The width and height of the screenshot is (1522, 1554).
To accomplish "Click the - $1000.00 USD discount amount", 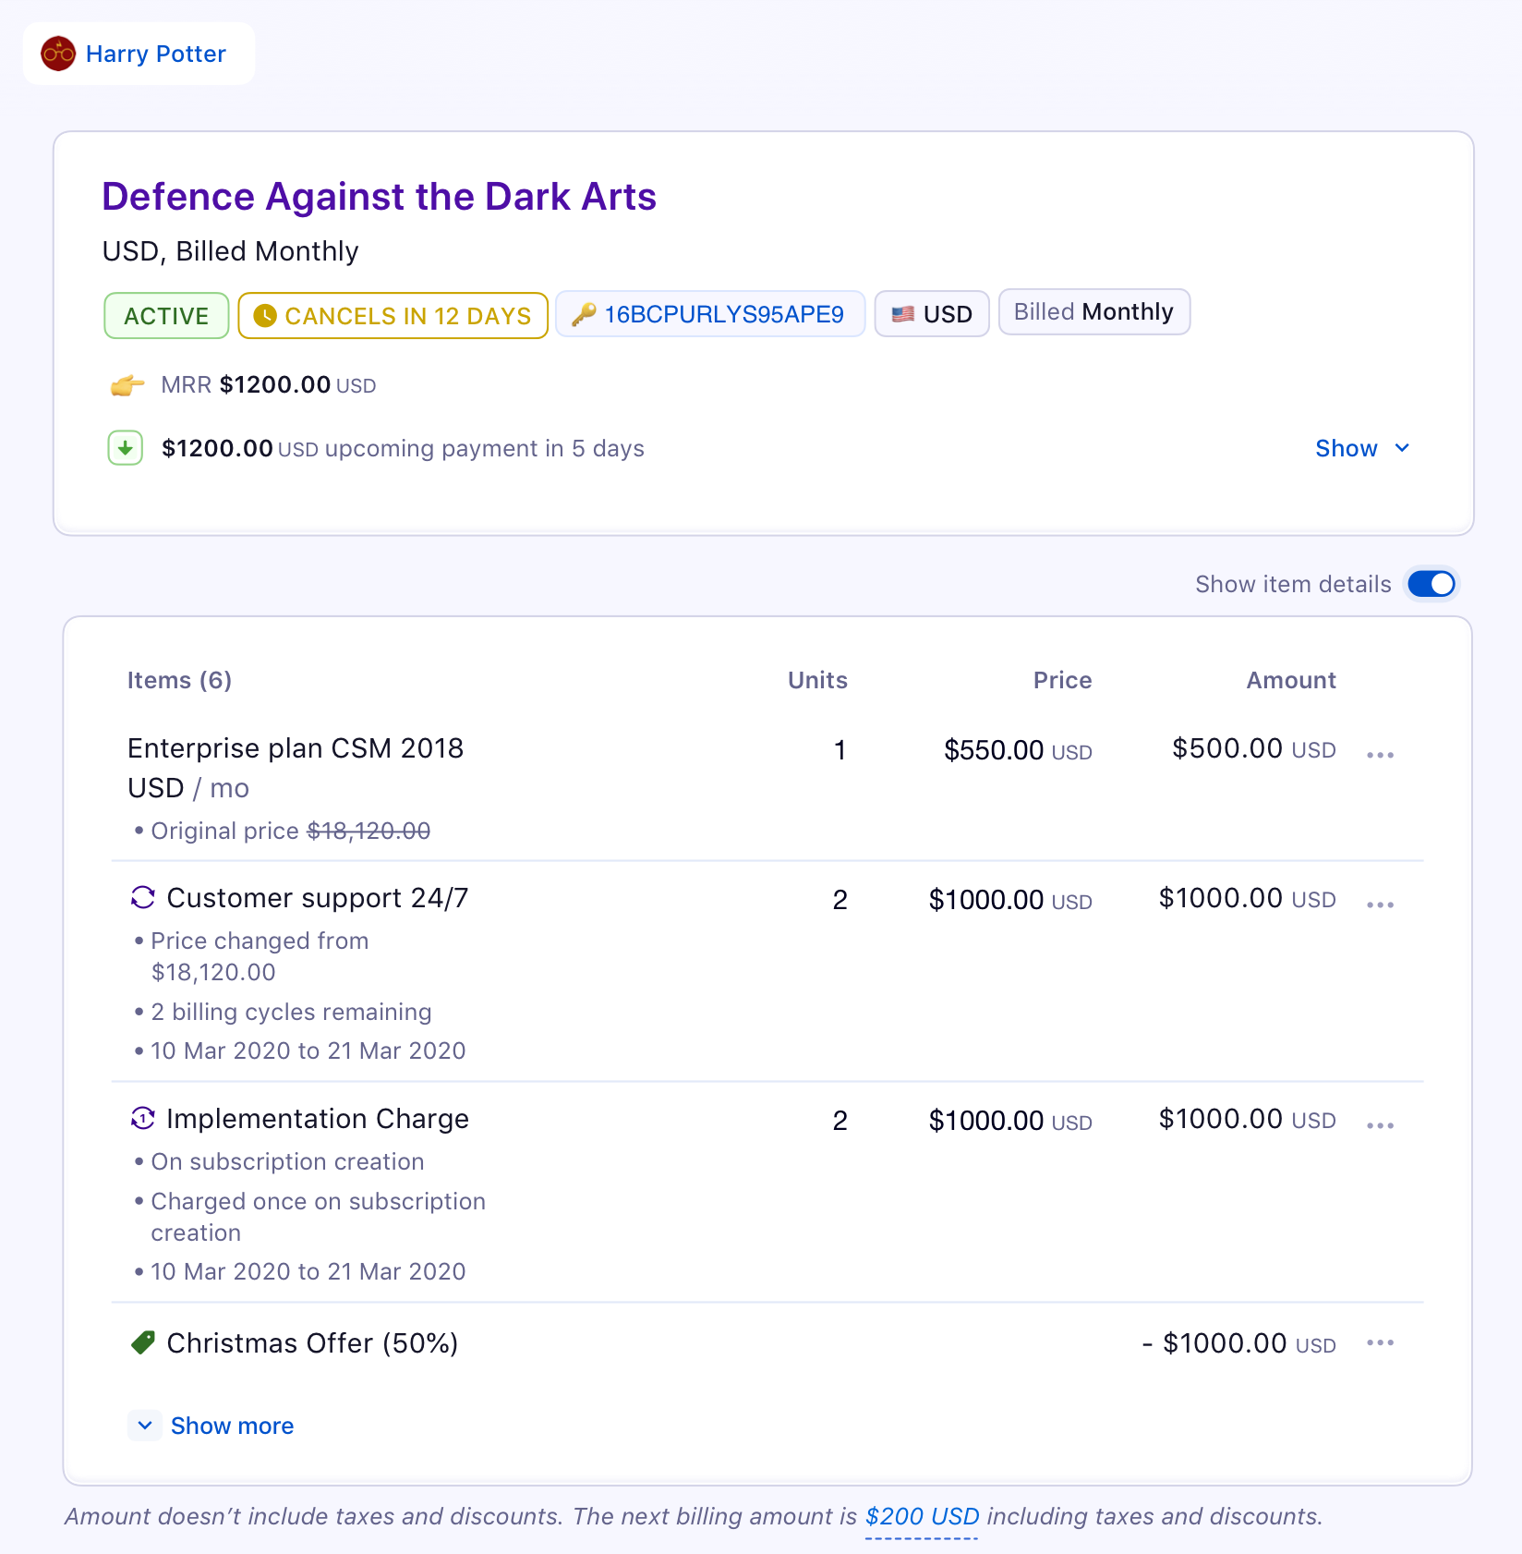I will (1238, 1343).
